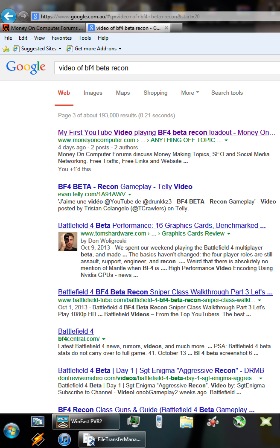Click the Graphics Cards Review breadcrumb
This screenshot has height=448, width=280.
coord(193,233)
